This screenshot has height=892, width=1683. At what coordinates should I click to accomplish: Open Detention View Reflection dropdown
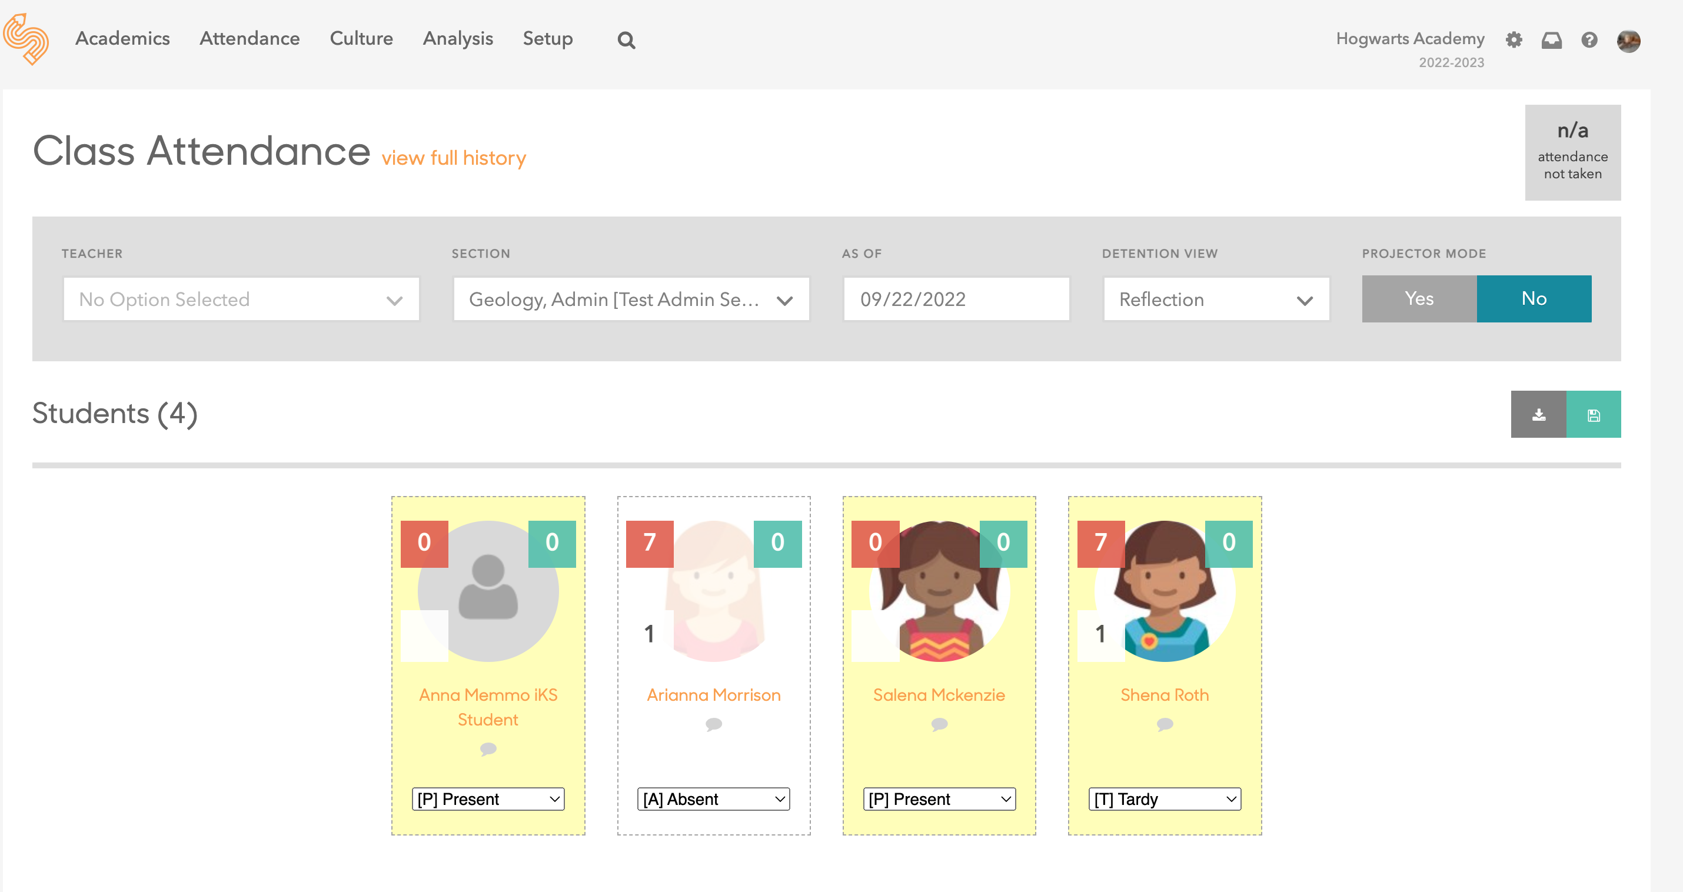(x=1216, y=299)
